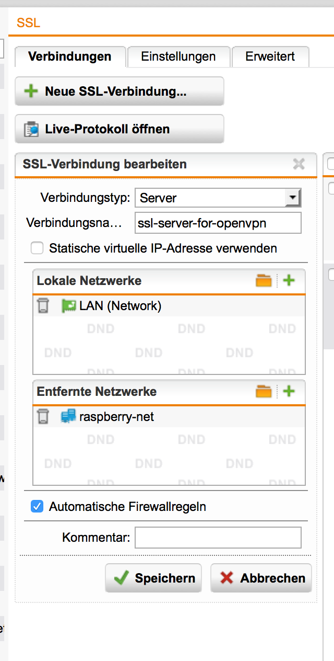334x661 pixels.
Task: Click the raspberry-net network icon
Action: [x=68, y=417]
